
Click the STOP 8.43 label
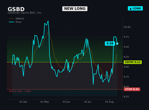(x=132, y=89)
